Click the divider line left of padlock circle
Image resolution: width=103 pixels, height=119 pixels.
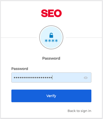coord(19,37)
